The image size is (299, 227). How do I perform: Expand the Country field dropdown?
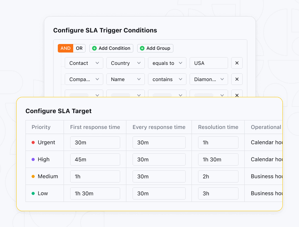(126, 63)
